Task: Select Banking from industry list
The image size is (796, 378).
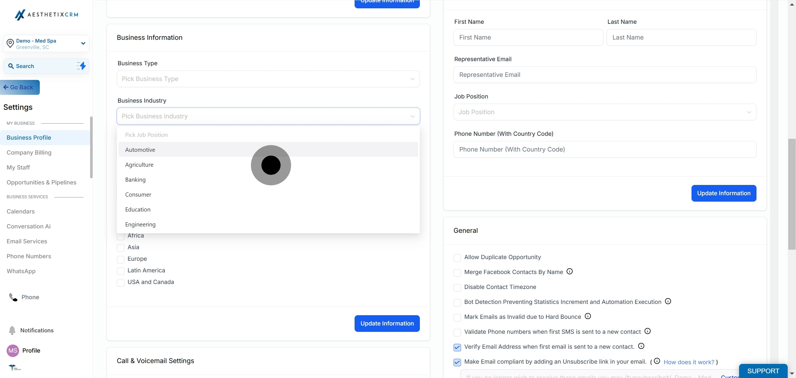Action: [x=135, y=179]
